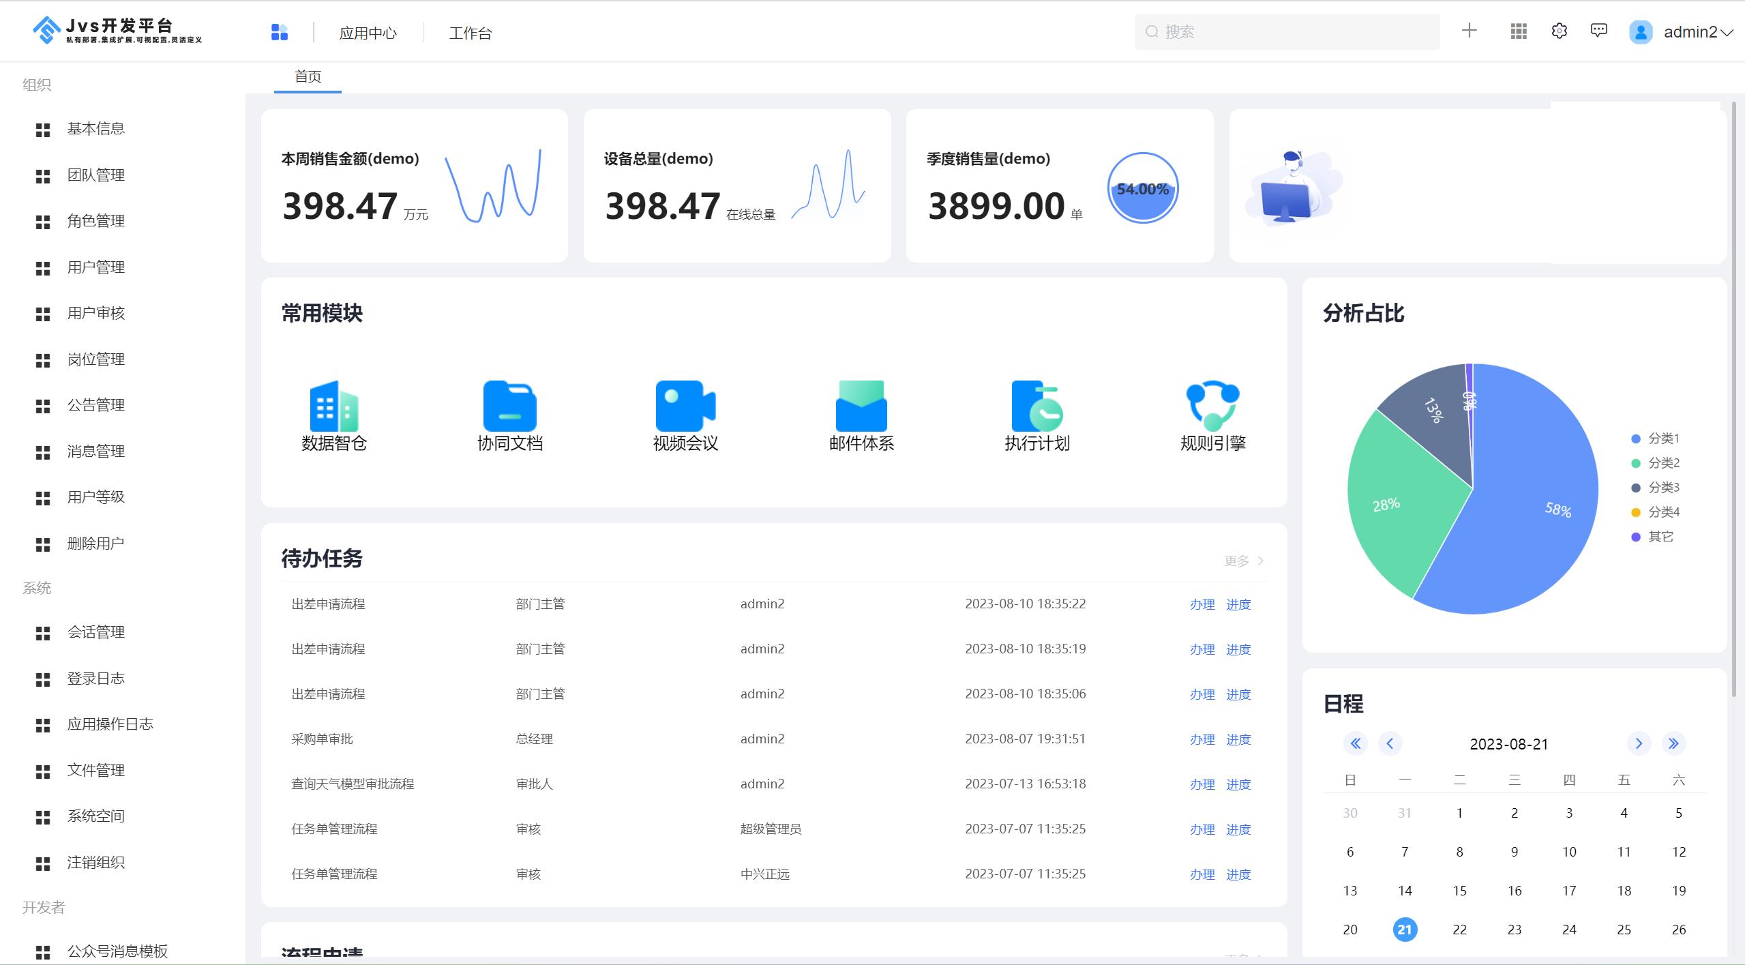
Task: Open the 邮件体系 envelope icon
Action: click(x=861, y=406)
